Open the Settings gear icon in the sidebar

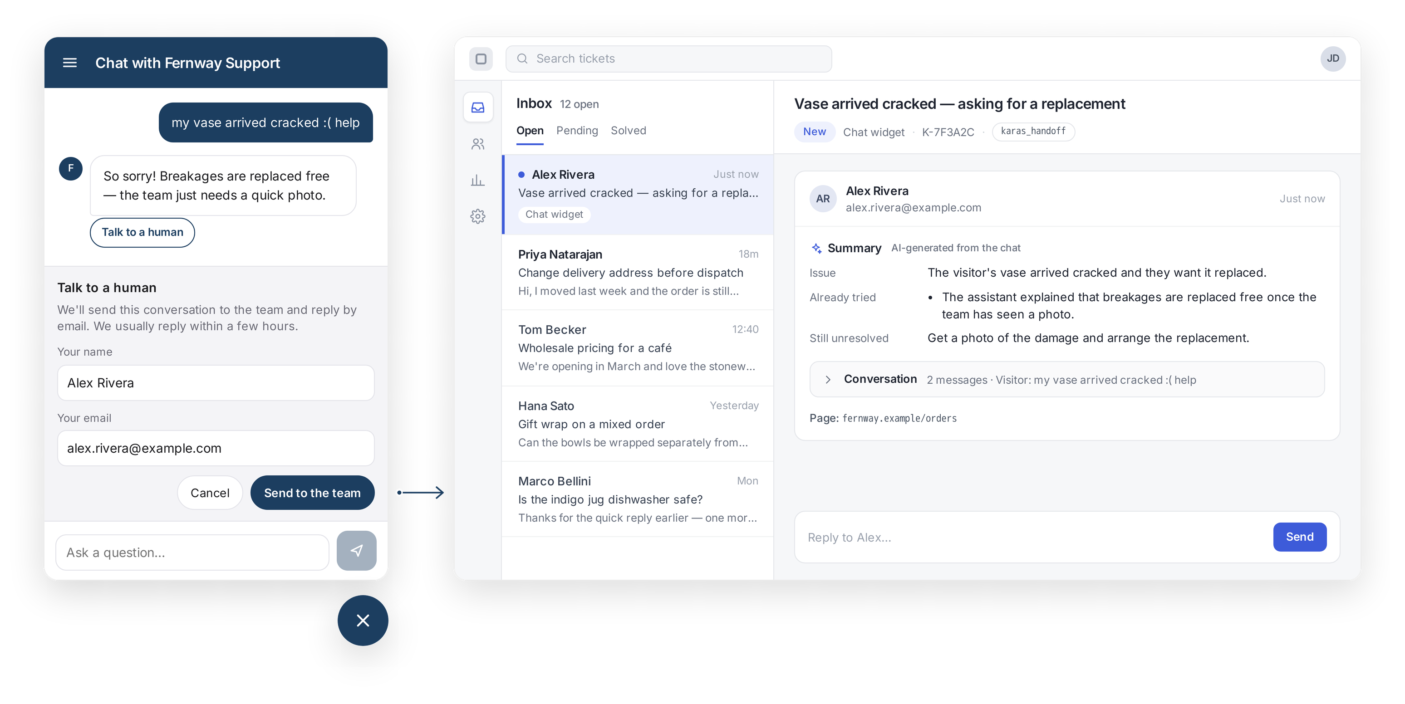click(x=478, y=216)
